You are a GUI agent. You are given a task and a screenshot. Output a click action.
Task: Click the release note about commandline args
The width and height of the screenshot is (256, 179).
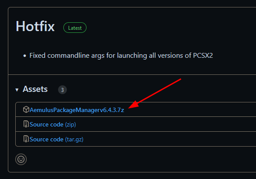tap(121, 56)
